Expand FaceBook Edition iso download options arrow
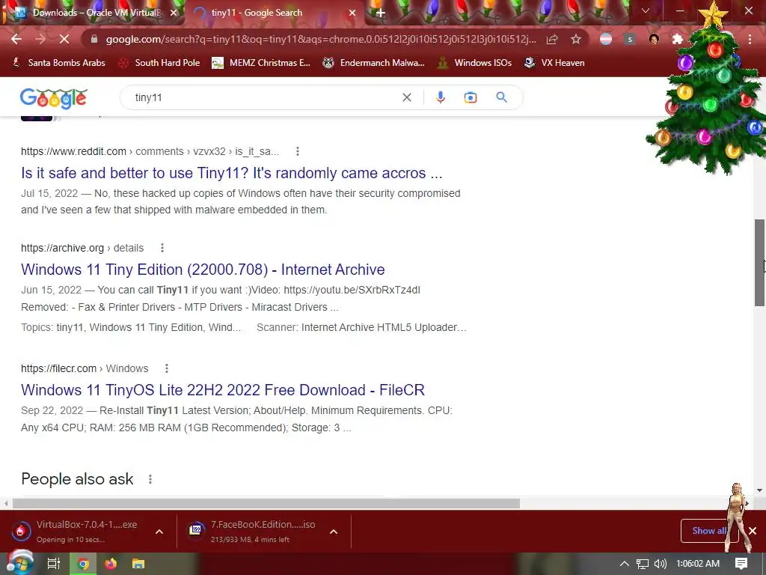 [334, 532]
